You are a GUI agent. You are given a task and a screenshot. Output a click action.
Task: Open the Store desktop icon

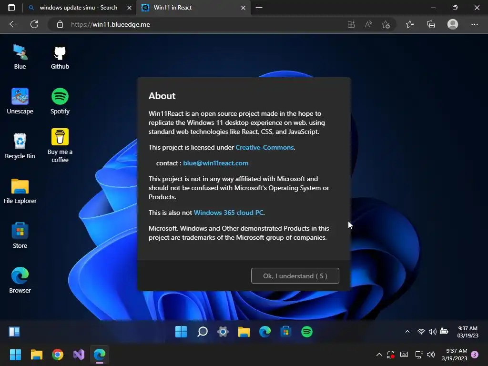pos(20,235)
